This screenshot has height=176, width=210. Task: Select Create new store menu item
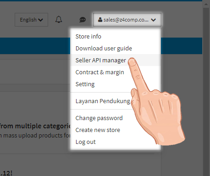coord(116,130)
